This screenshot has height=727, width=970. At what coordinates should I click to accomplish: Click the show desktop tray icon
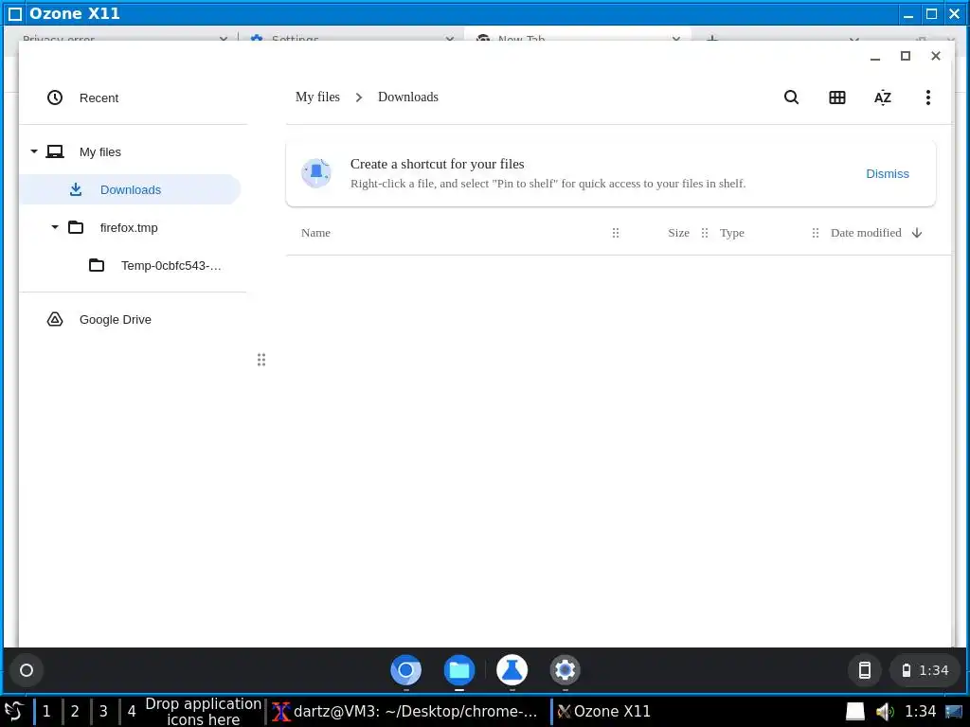point(954,712)
